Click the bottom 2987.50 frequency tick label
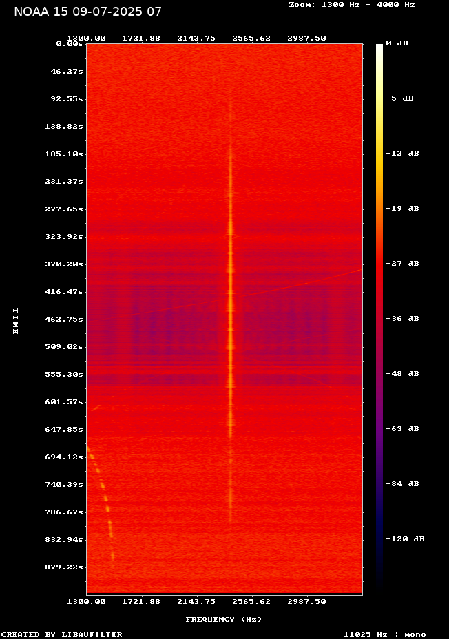This screenshot has width=449, height=639. pyautogui.click(x=307, y=601)
